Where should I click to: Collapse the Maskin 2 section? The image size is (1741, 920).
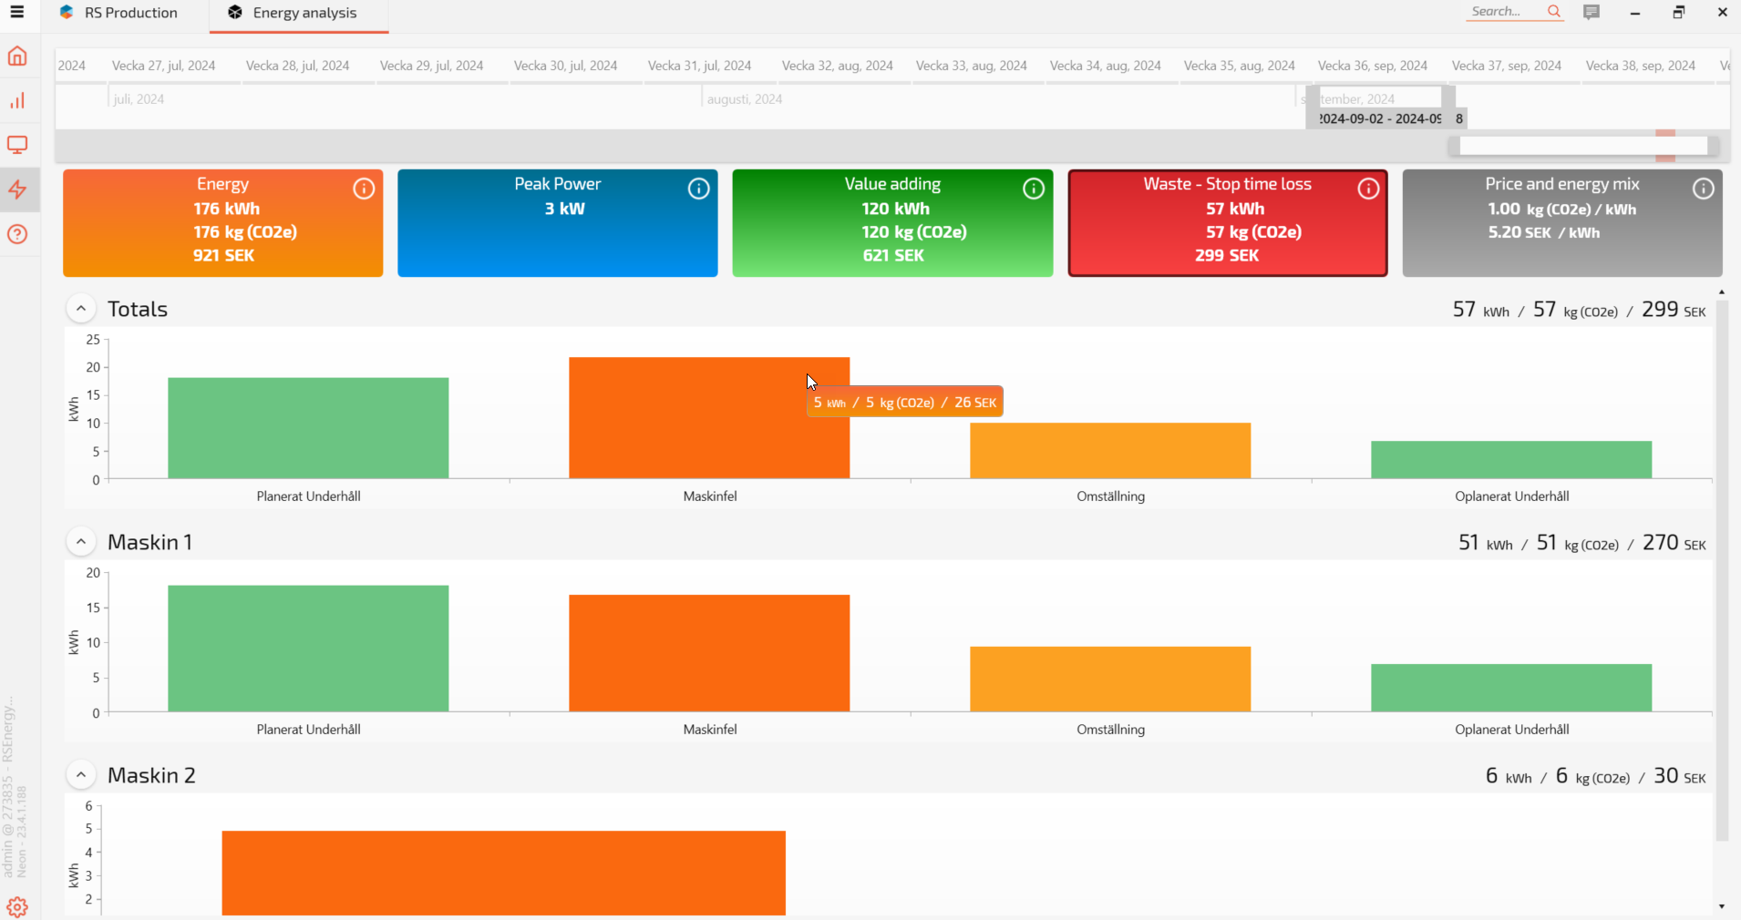pyautogui.click(x=81, y=775)
